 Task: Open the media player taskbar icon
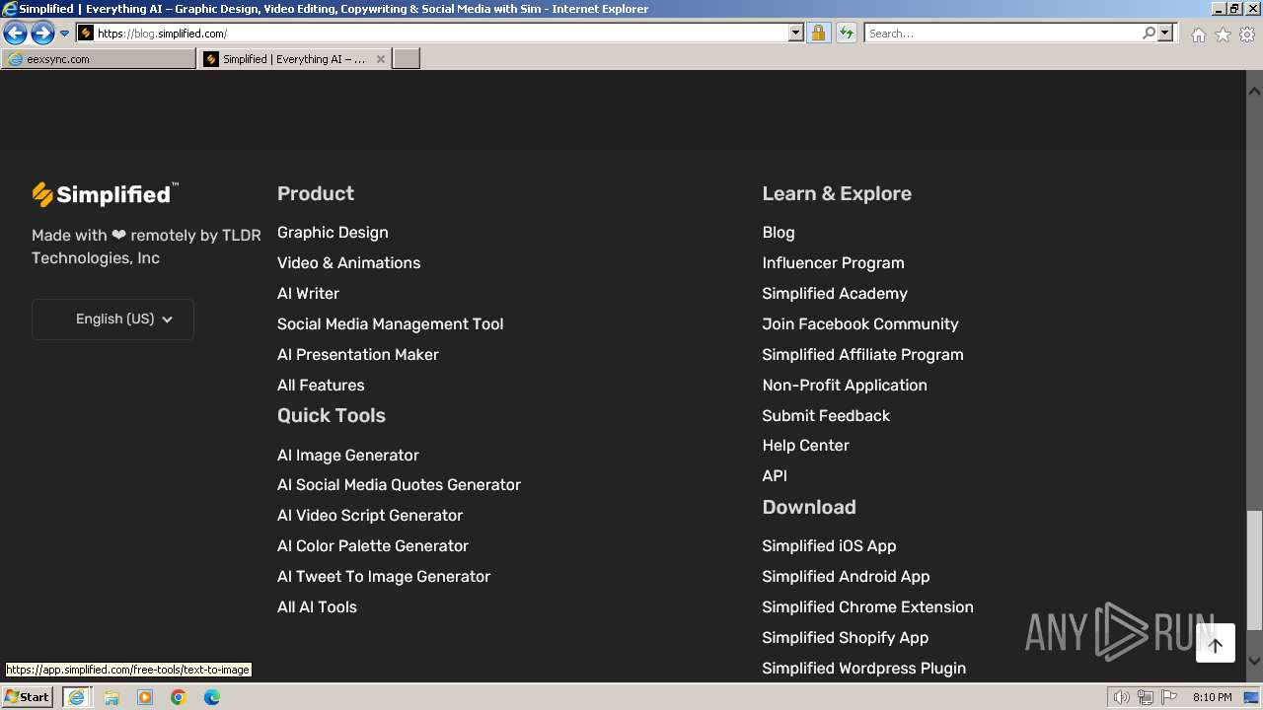click(145, 697)
